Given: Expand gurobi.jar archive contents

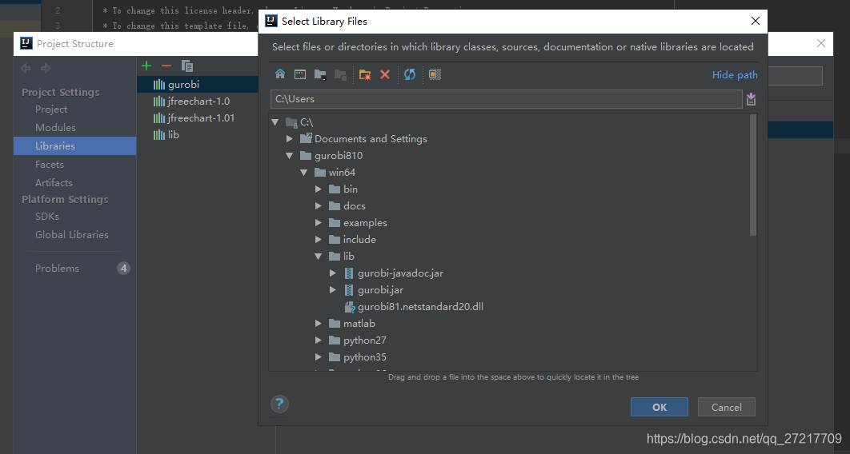Looking at the screenshot, I should [x=333, y=290].
